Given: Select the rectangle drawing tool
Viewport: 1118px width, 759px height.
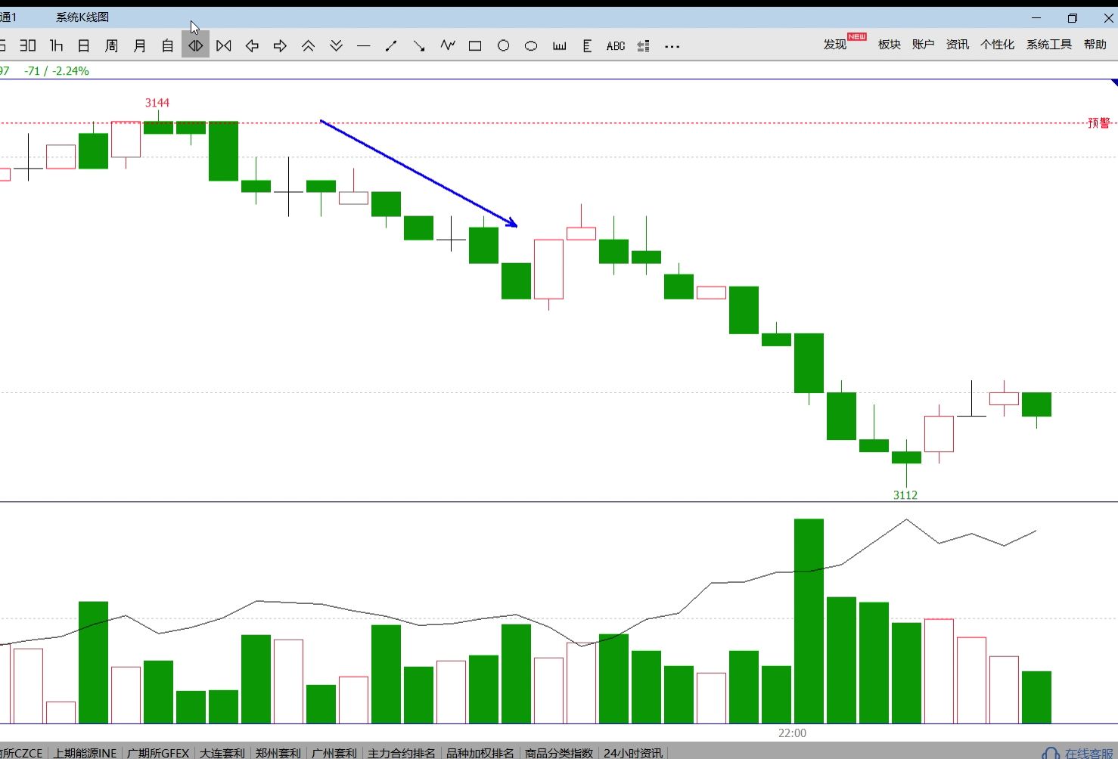Looking at the screenshot, I should 475,46.
